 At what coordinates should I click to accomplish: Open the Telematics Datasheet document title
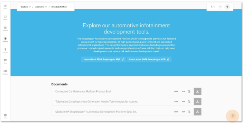97,102
